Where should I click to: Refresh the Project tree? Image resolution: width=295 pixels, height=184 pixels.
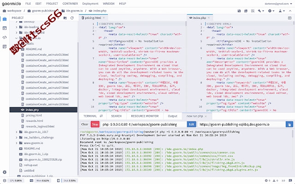tap(72, 18)
